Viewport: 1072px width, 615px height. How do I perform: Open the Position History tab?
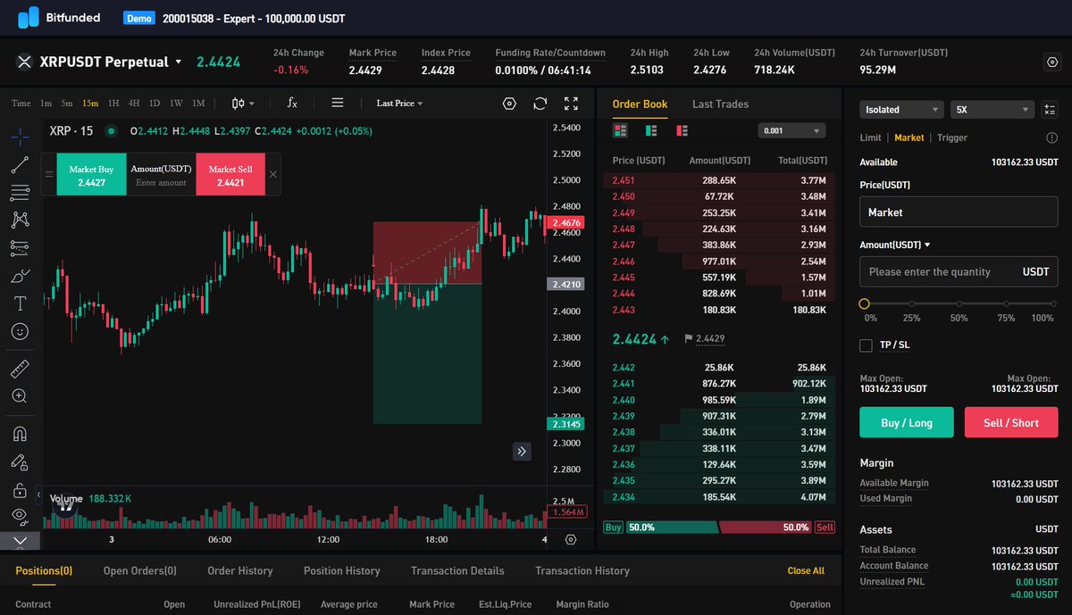342,571
